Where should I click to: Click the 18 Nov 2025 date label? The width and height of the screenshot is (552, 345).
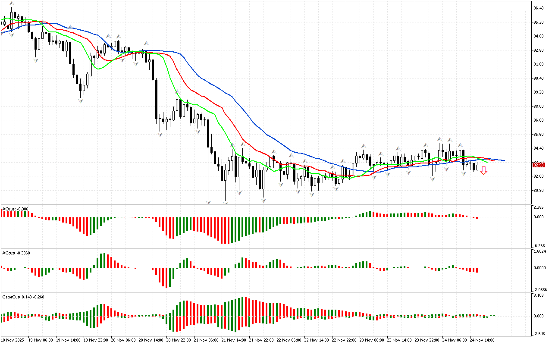point(13,340)
